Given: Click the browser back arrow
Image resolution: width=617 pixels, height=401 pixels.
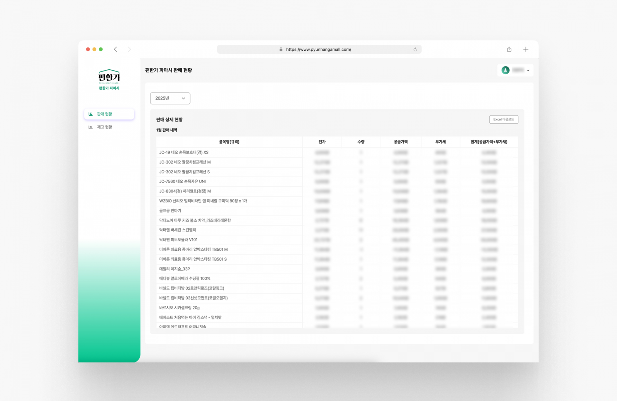Looking at the screenshot, I should coord(115,49).
